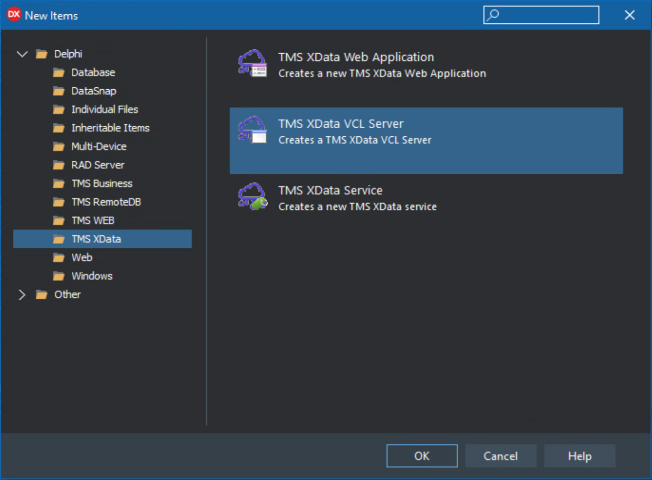This screenshot has width=652, height=480.
Task: Click the TMS XData Service icon
Action: point(252,197)
